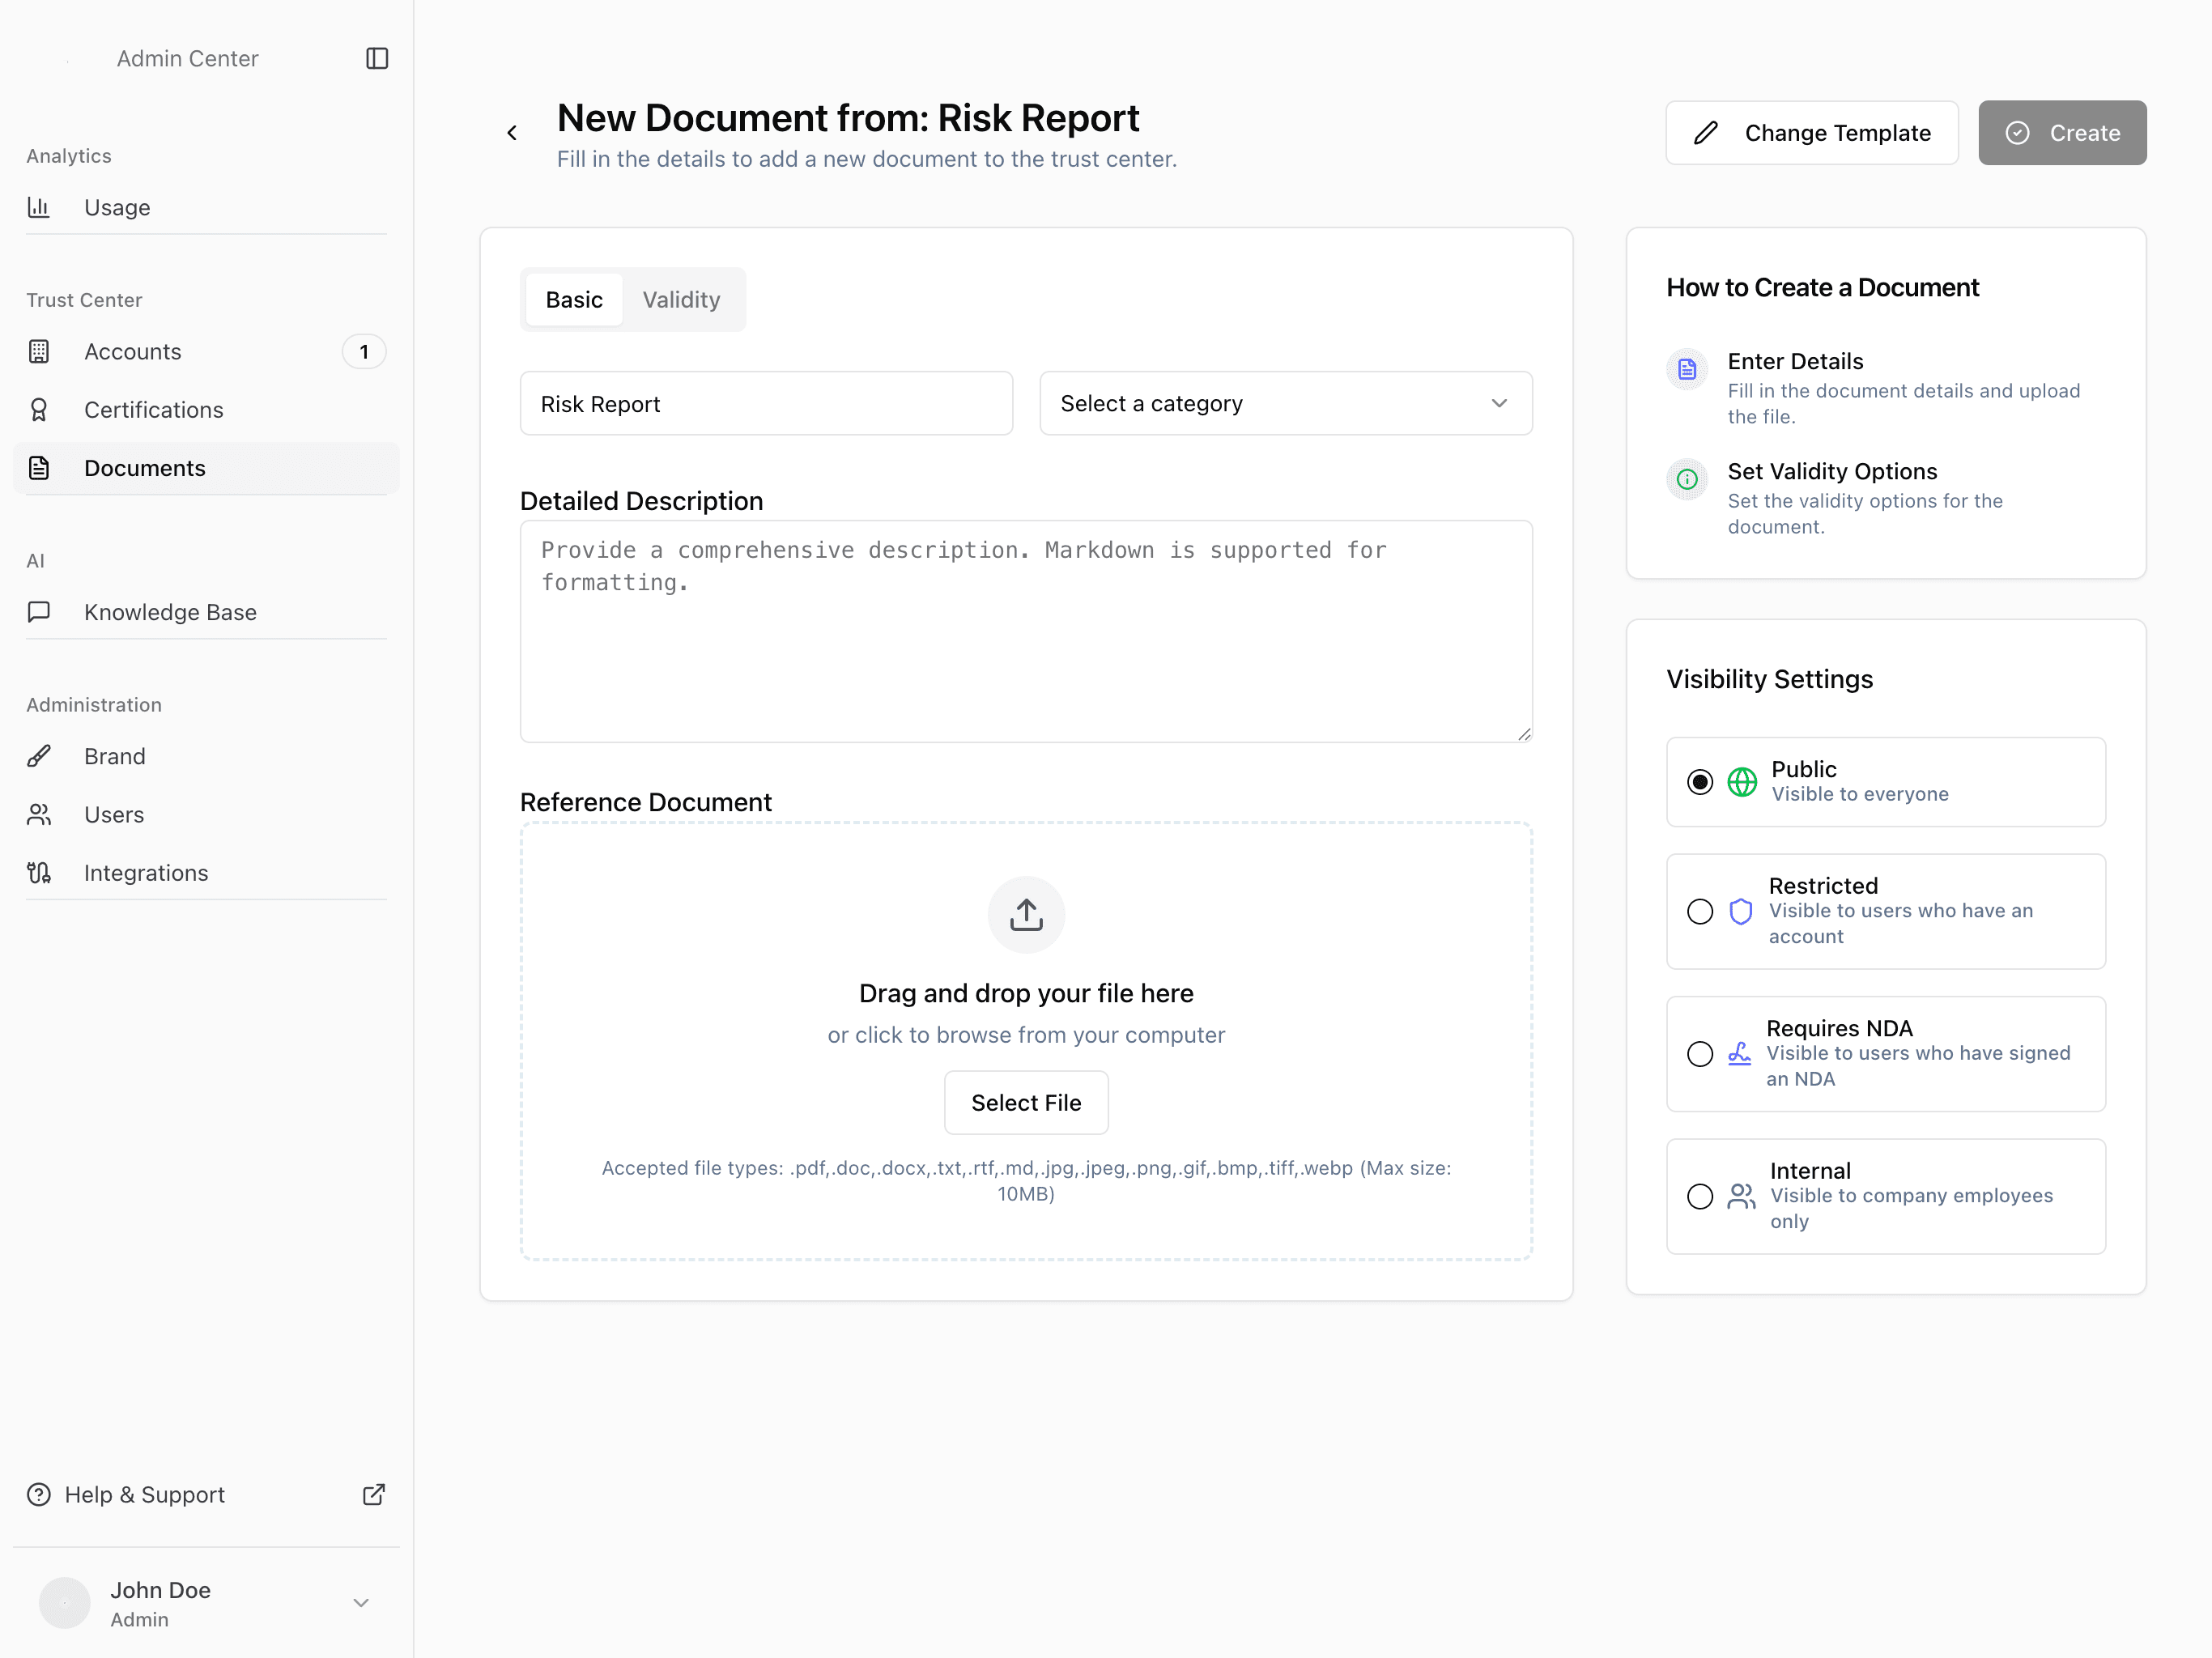
Task: Click the Knowledge Base chat icon
Action: (x=39, y=612)
